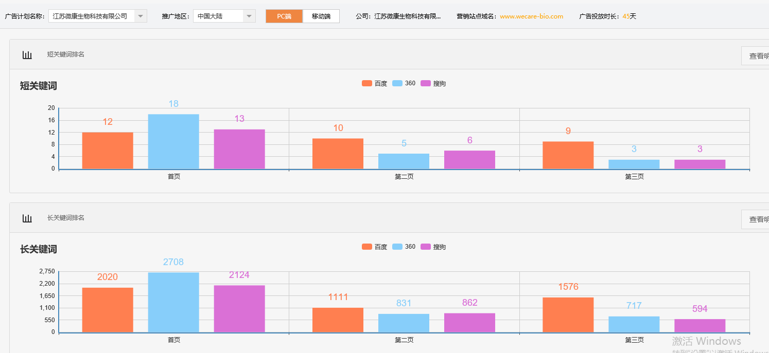Select the 360 首页 bar showing 2708
Image resolution: width=769 pixels, height=353 pixels.
tap(173, 302)
